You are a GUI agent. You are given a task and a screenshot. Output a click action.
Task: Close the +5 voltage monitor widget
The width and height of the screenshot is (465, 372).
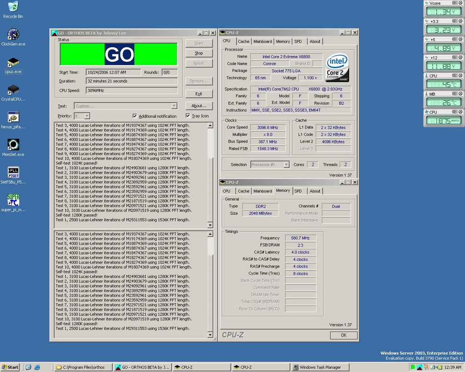pos(460,39)
